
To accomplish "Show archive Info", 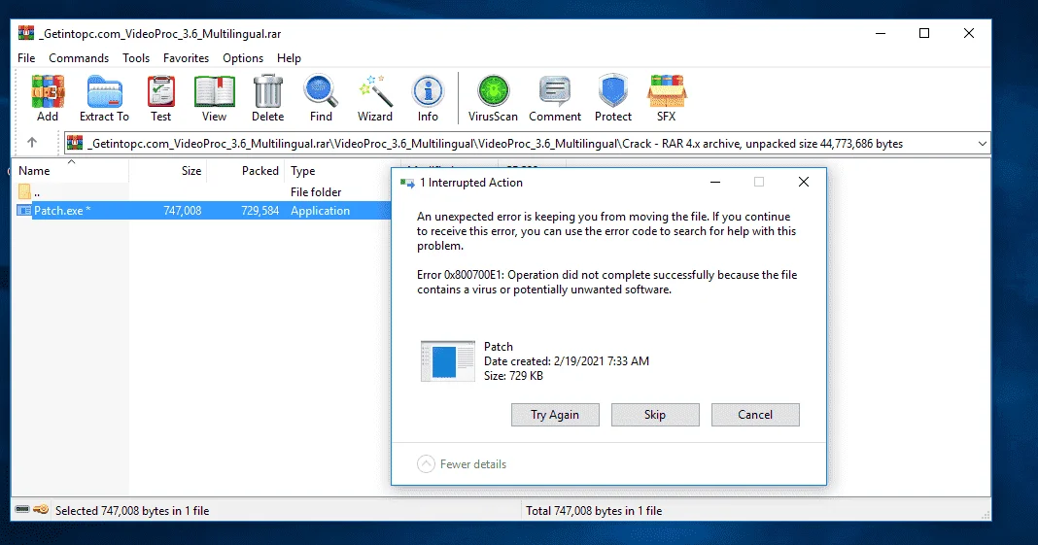I will (x=428, y=98).
